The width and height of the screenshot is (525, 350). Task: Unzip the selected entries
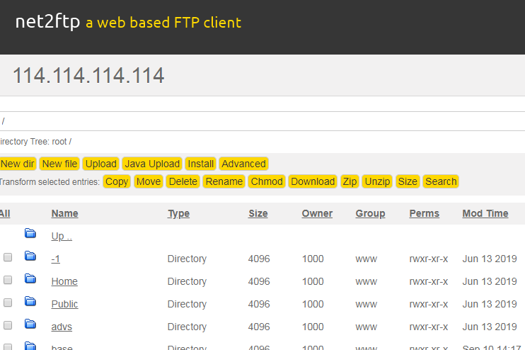[x=377, y=181]
